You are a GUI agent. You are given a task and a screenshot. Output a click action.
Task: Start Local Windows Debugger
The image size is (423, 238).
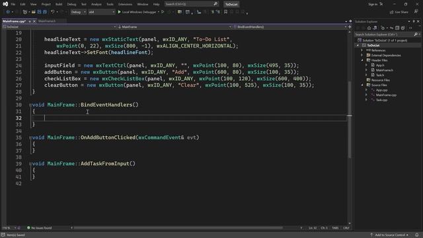point(137,12)
